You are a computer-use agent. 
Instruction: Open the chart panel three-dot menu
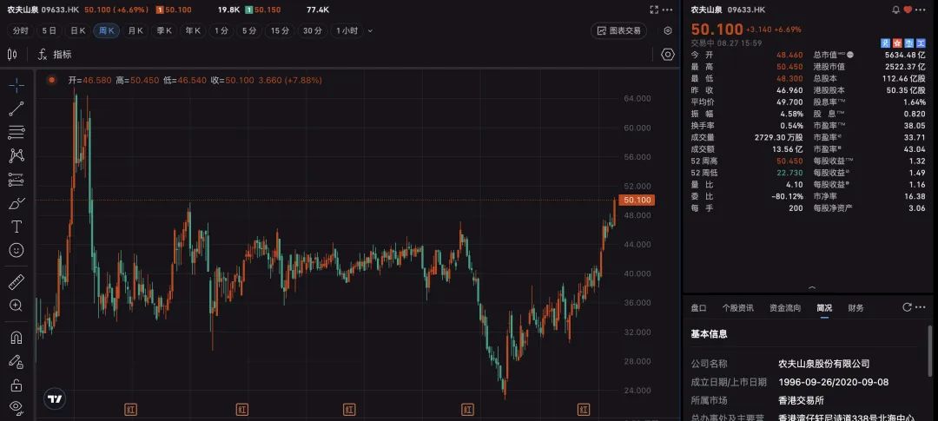[x=667, y=10]
